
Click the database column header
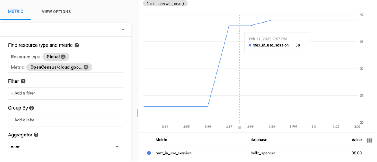coord(259,140)
